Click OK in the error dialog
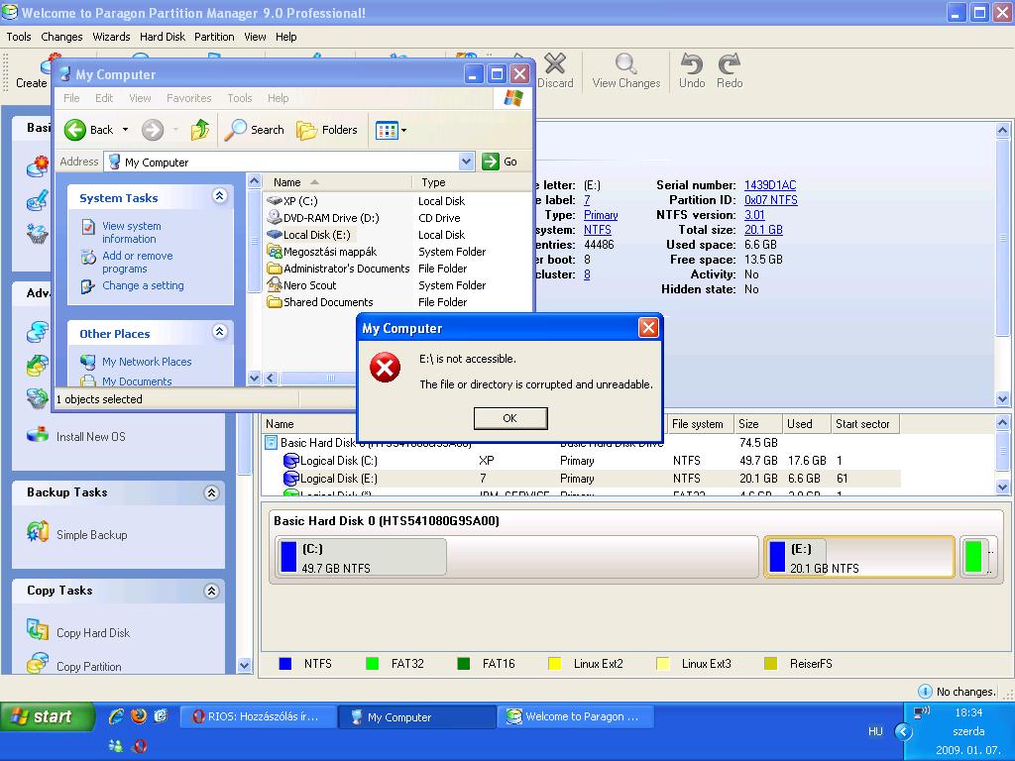1015x761 pixels. [x=510, y=418]
